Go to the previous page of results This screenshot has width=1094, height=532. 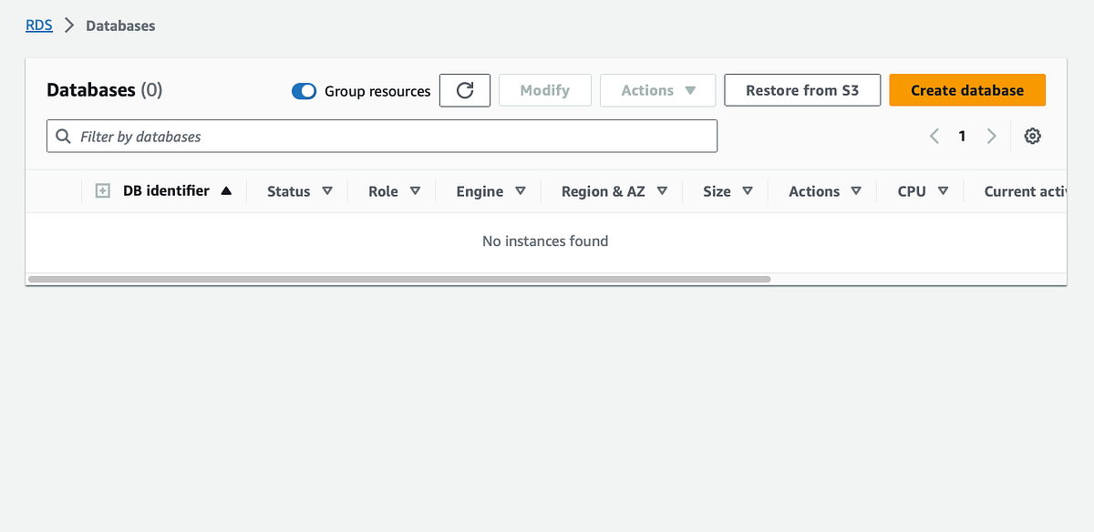pos(934,135)
